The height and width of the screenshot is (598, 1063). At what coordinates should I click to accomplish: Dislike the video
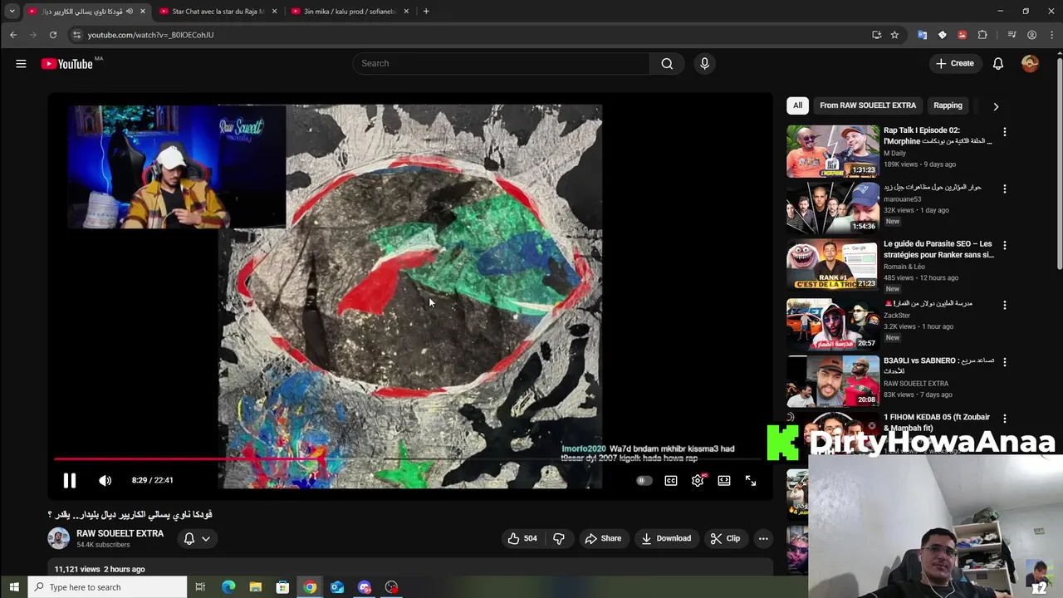click(559, 538)
